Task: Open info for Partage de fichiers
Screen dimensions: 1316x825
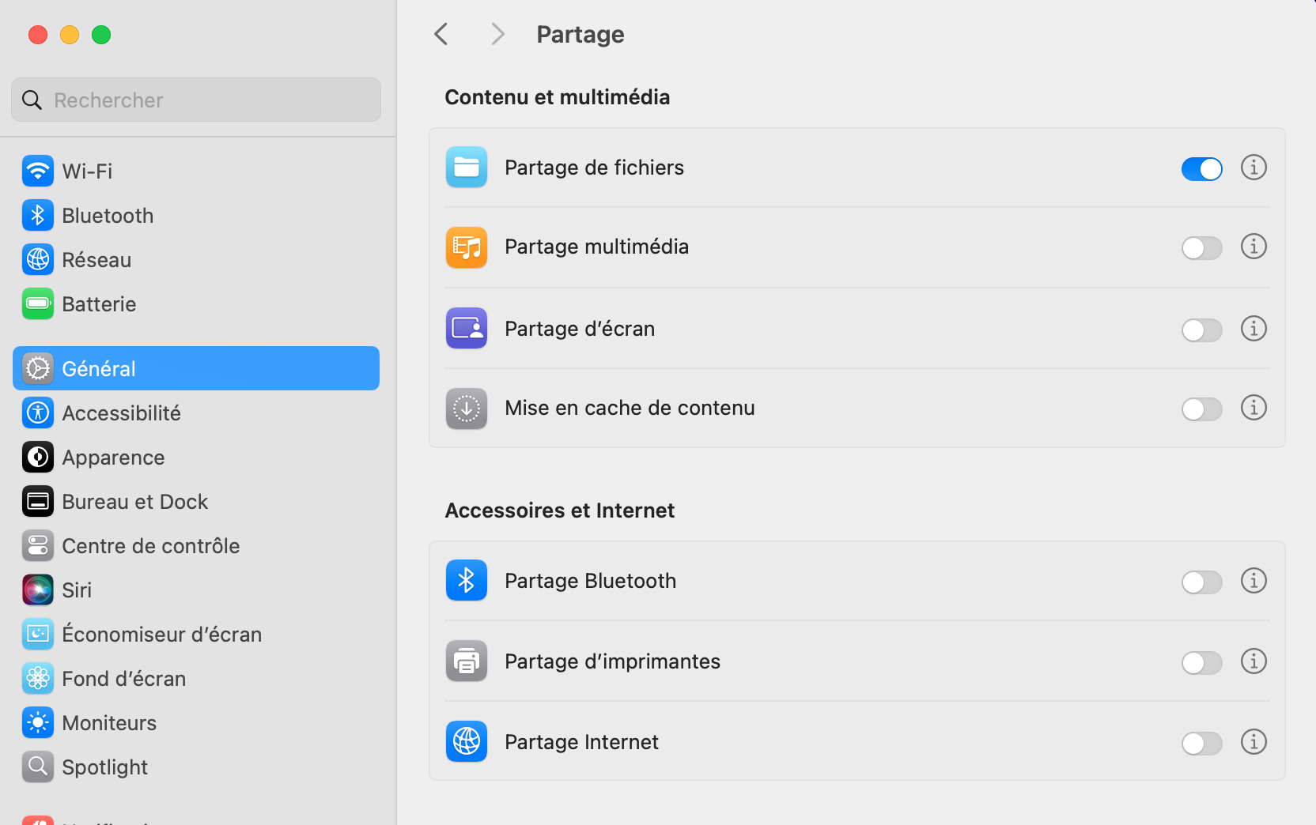Action: 1254,168
